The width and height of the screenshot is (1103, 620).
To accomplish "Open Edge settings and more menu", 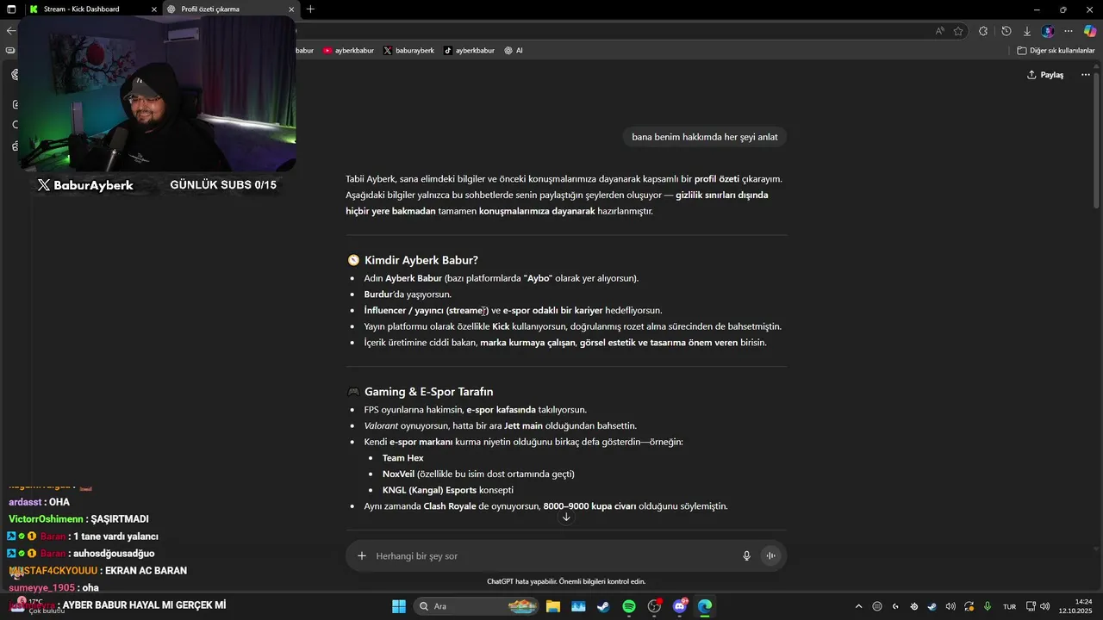I will click(x=1069, y=31).
